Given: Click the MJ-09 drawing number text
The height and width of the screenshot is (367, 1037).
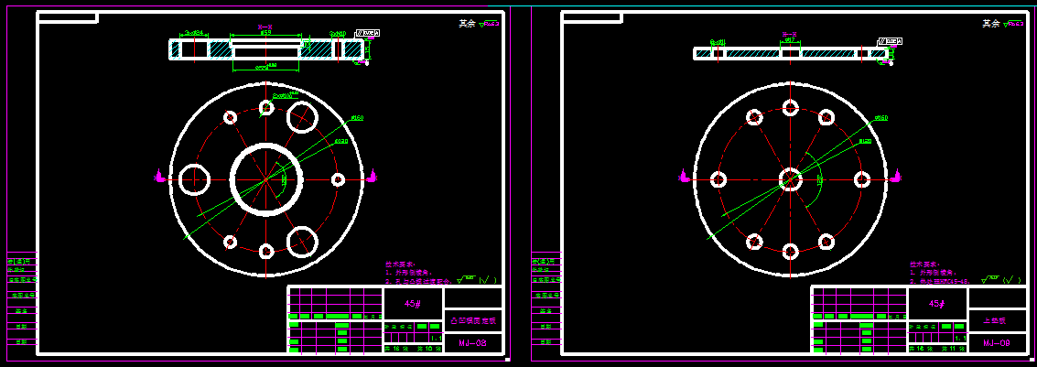Looking at the screenshot, I should click(997, 342).
